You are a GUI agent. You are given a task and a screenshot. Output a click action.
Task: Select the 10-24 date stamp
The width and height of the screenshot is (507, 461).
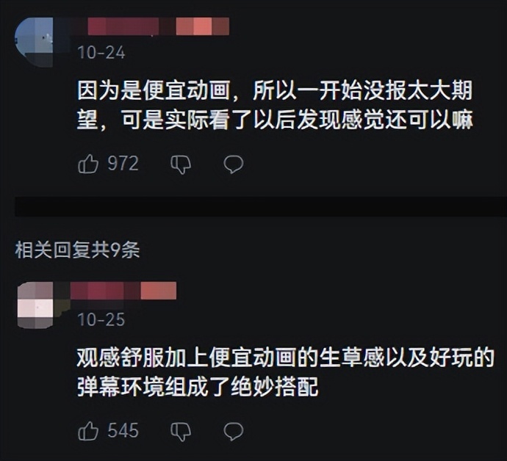(101, 52)
